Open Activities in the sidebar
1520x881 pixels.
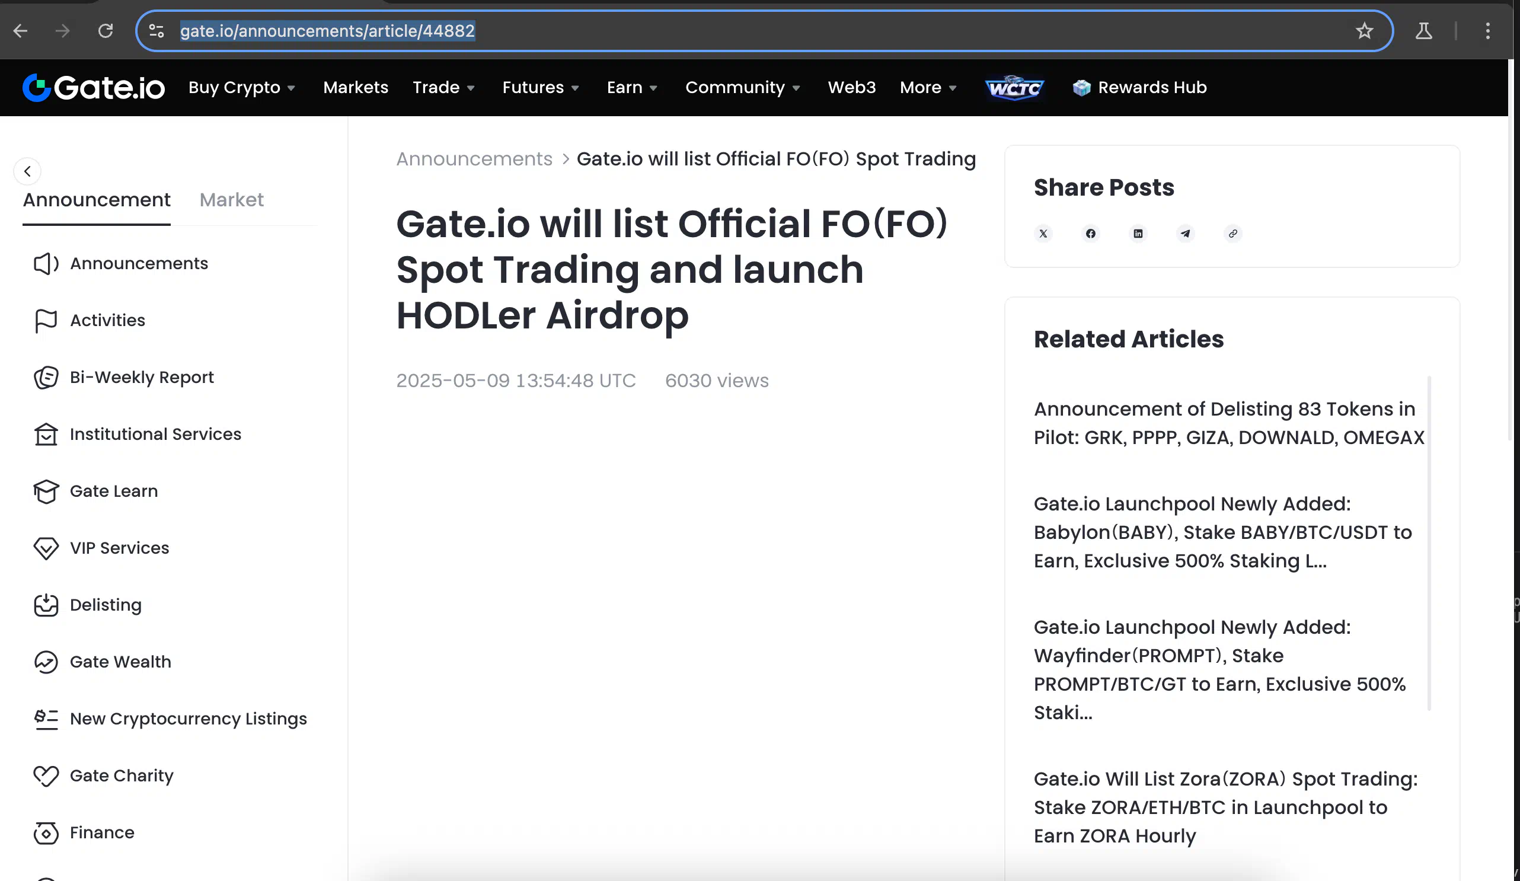(x=90, y=320)
